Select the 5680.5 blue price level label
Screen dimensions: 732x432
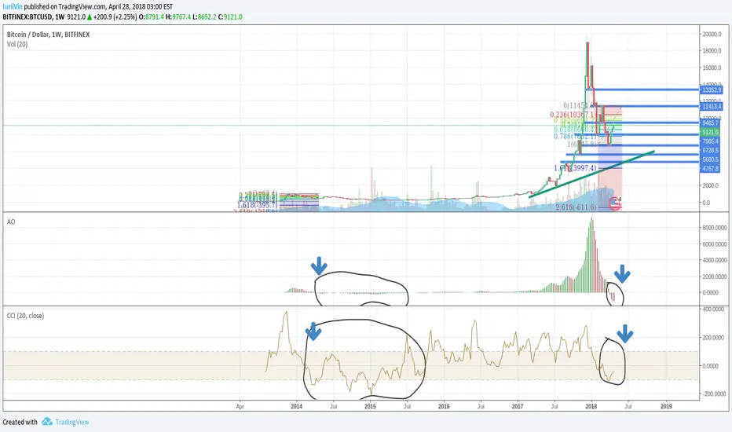710,159
